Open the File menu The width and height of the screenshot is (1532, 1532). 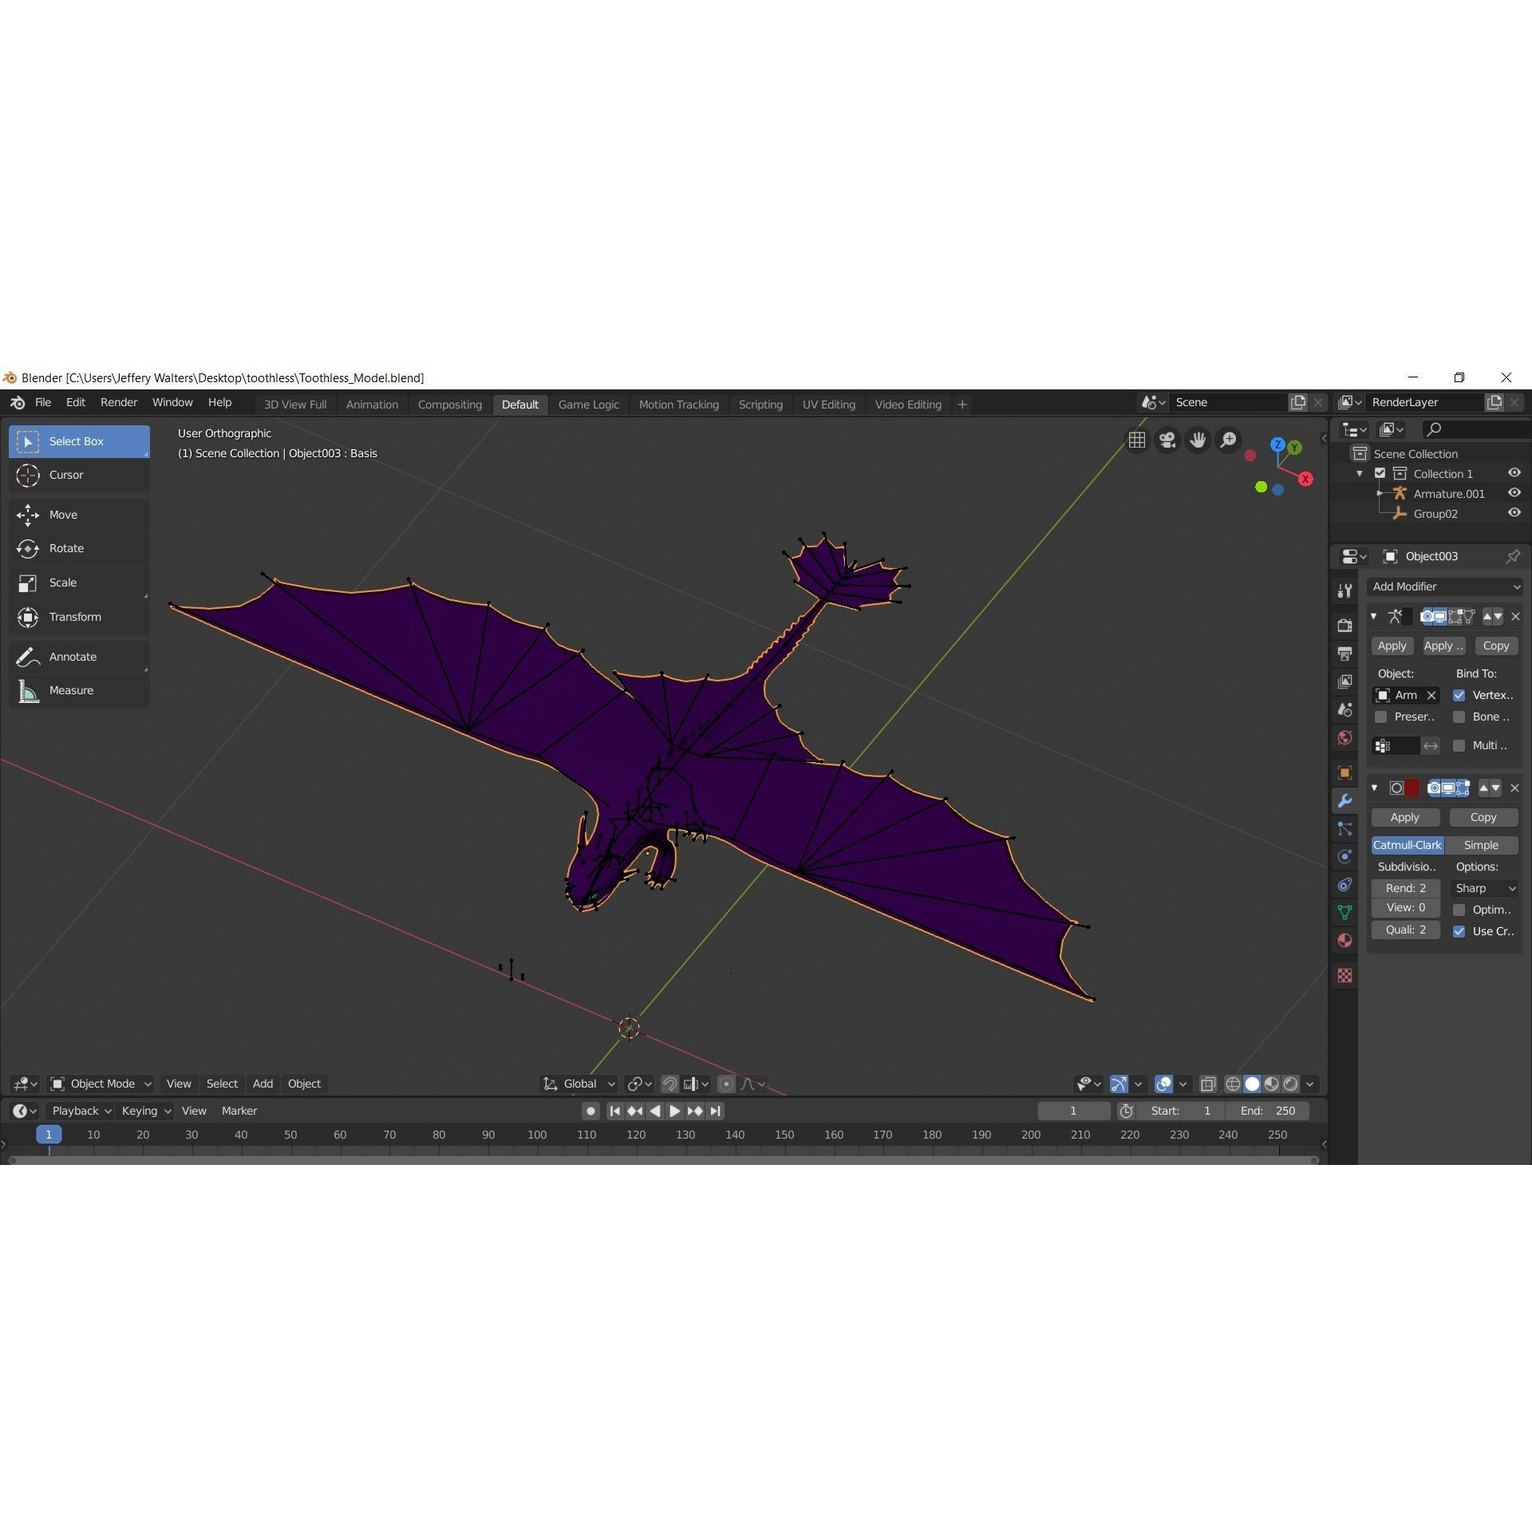tap(43, 402)
